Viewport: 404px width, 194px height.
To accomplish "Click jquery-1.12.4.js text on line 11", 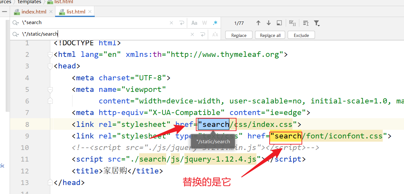I will click(220, 159).
